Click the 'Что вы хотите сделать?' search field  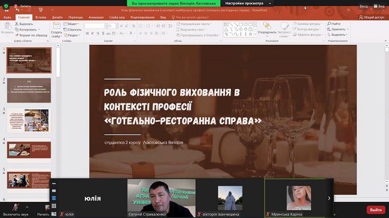pos(190,17)
